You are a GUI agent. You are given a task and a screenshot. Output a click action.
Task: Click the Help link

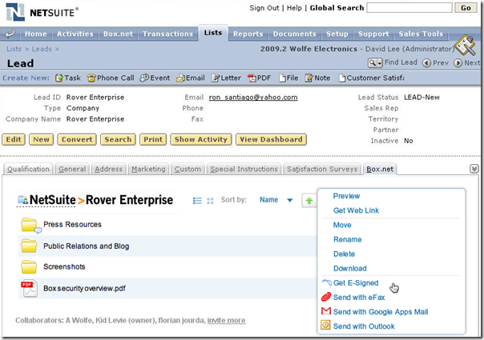(294, 8)
